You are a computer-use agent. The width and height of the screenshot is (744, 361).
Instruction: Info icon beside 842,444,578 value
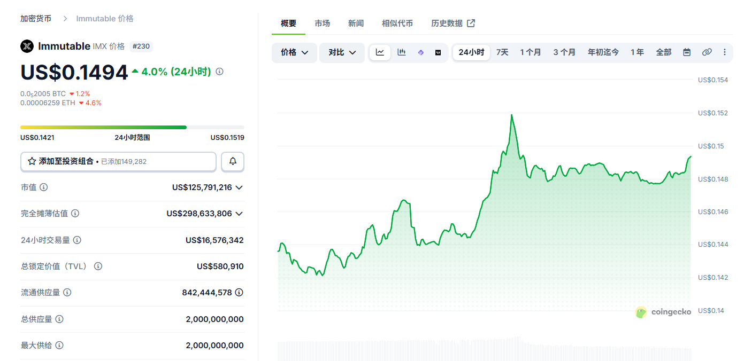239,293
